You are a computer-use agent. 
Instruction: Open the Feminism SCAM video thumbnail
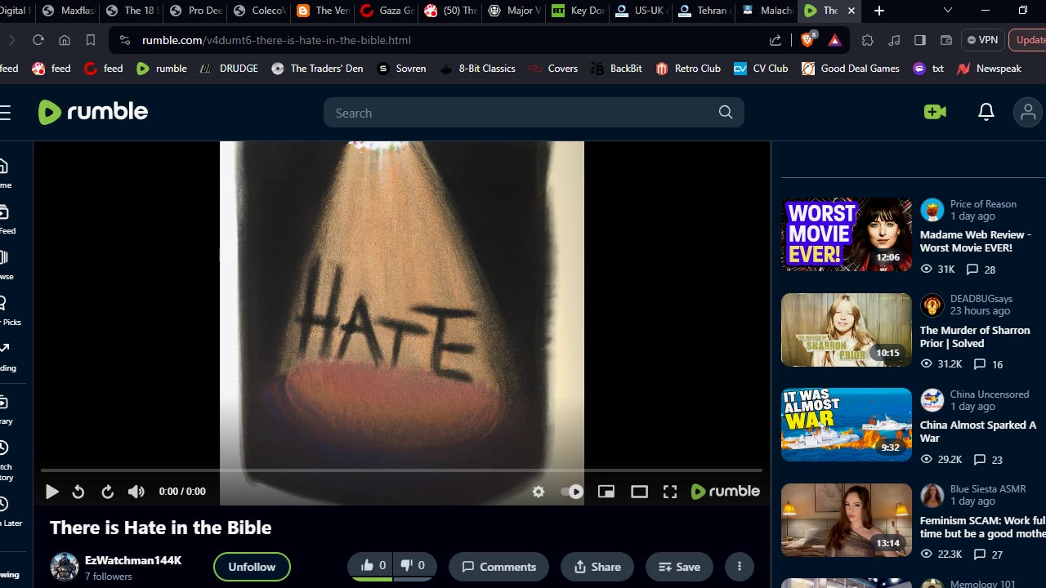point(847,519)
